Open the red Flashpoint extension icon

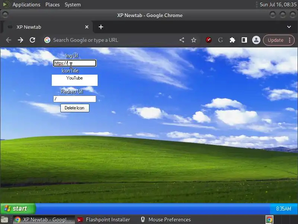(209, 40)
